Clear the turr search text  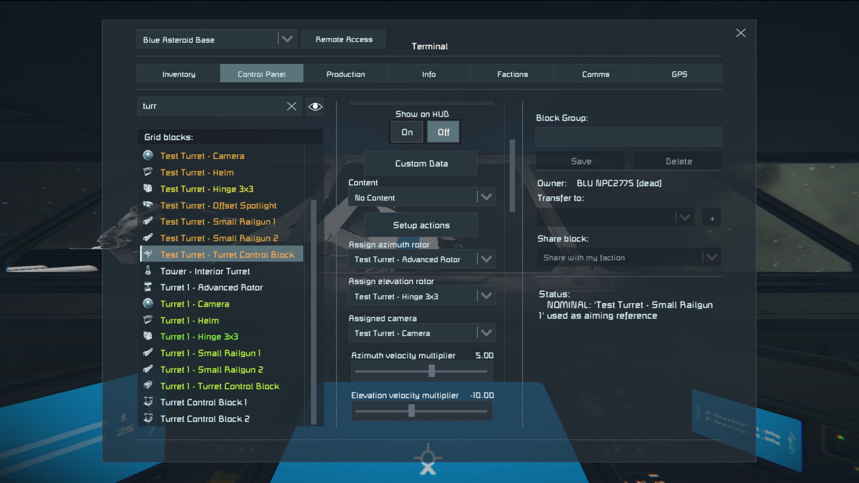point(291,106)
